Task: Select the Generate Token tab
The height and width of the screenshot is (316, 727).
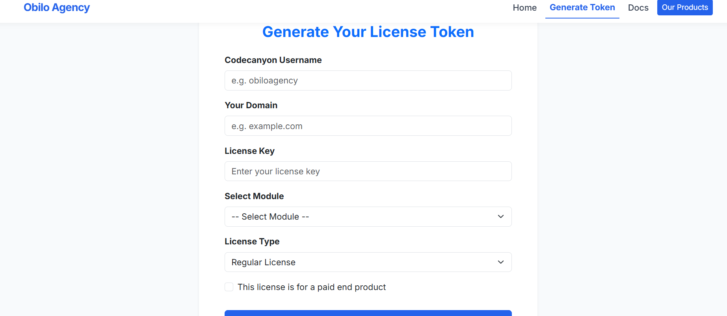Action: click(x=582, y=7)
